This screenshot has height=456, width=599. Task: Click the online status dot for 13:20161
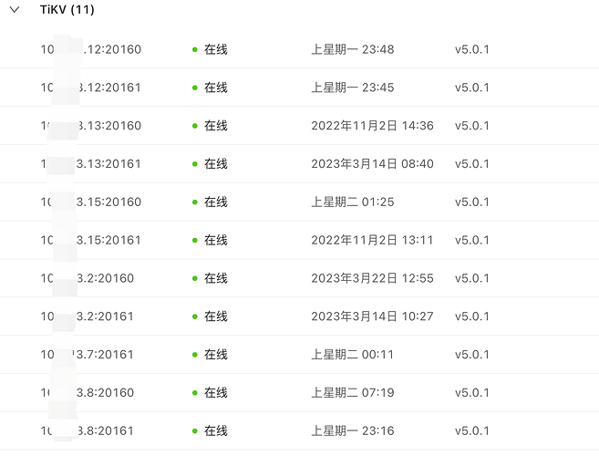[x=195, y=164]
